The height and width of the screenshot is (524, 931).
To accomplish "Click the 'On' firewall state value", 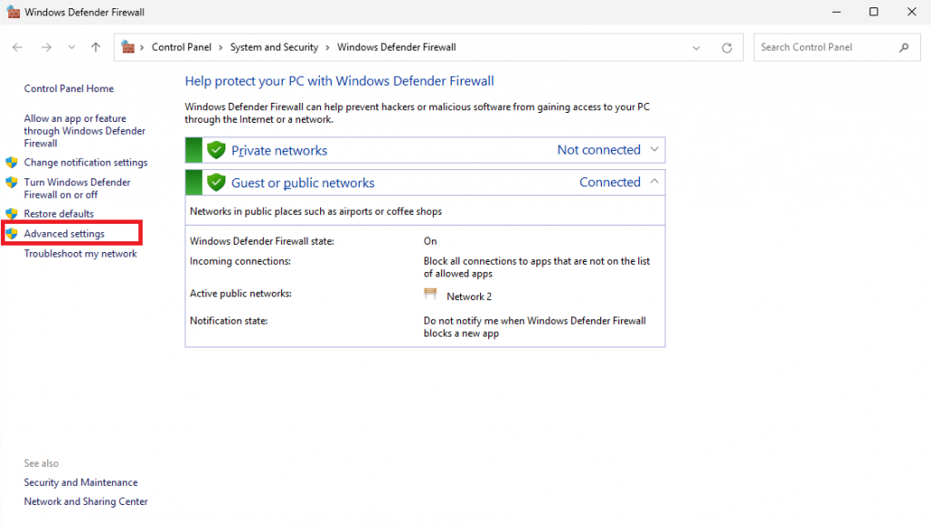I will [430, 241].
